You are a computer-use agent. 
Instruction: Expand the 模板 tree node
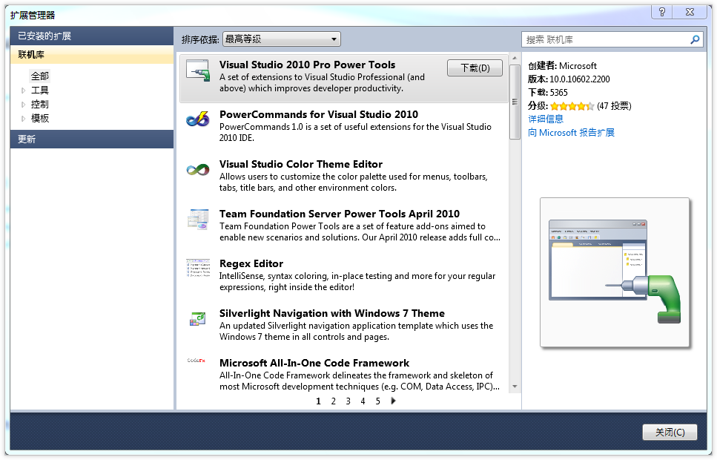(x=23, y=119)
